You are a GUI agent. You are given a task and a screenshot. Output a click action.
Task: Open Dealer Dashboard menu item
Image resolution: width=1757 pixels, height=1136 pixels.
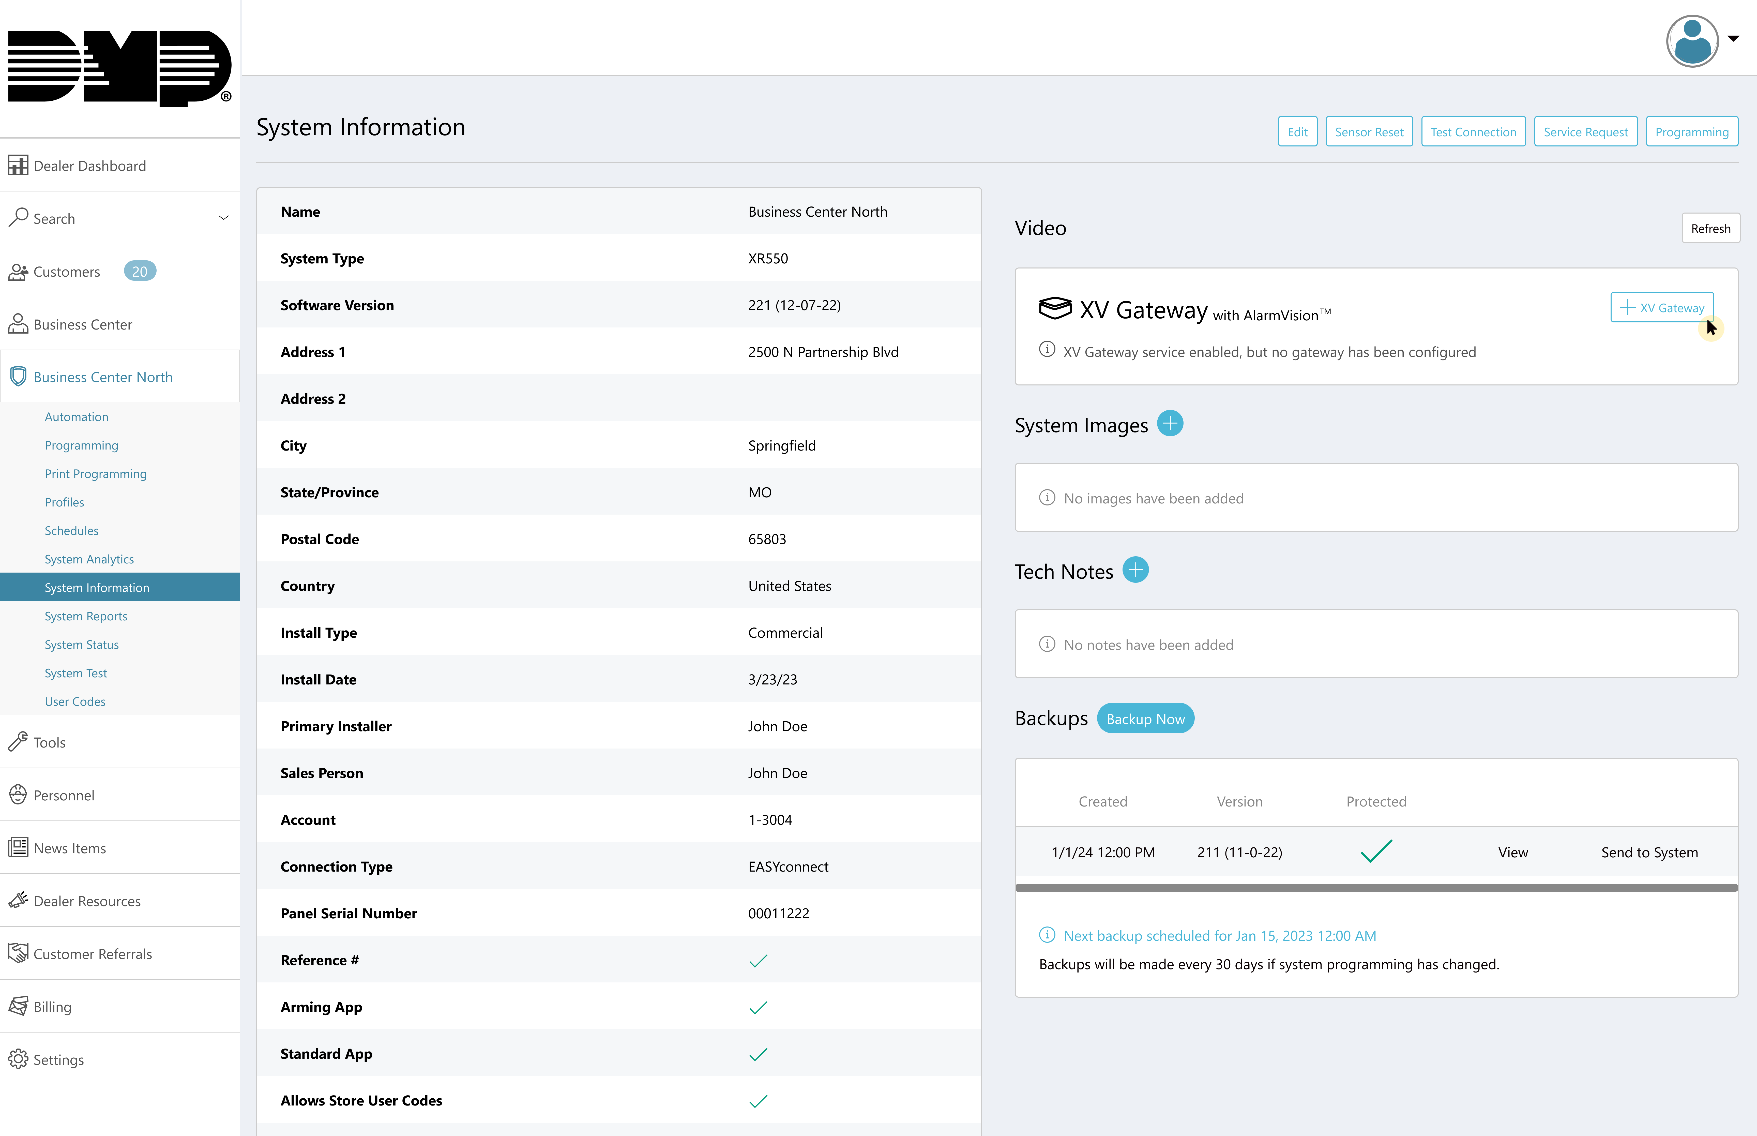coord(120,165)
